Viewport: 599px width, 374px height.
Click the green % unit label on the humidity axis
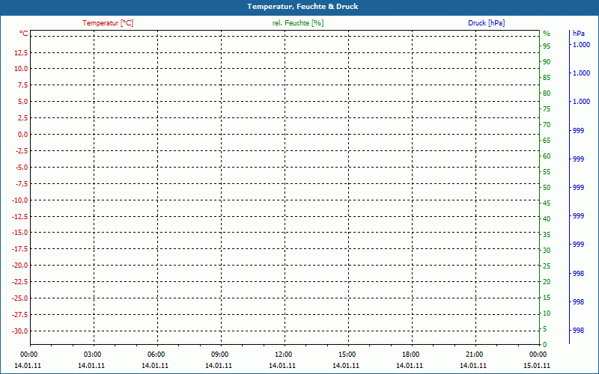click(547, 34)
